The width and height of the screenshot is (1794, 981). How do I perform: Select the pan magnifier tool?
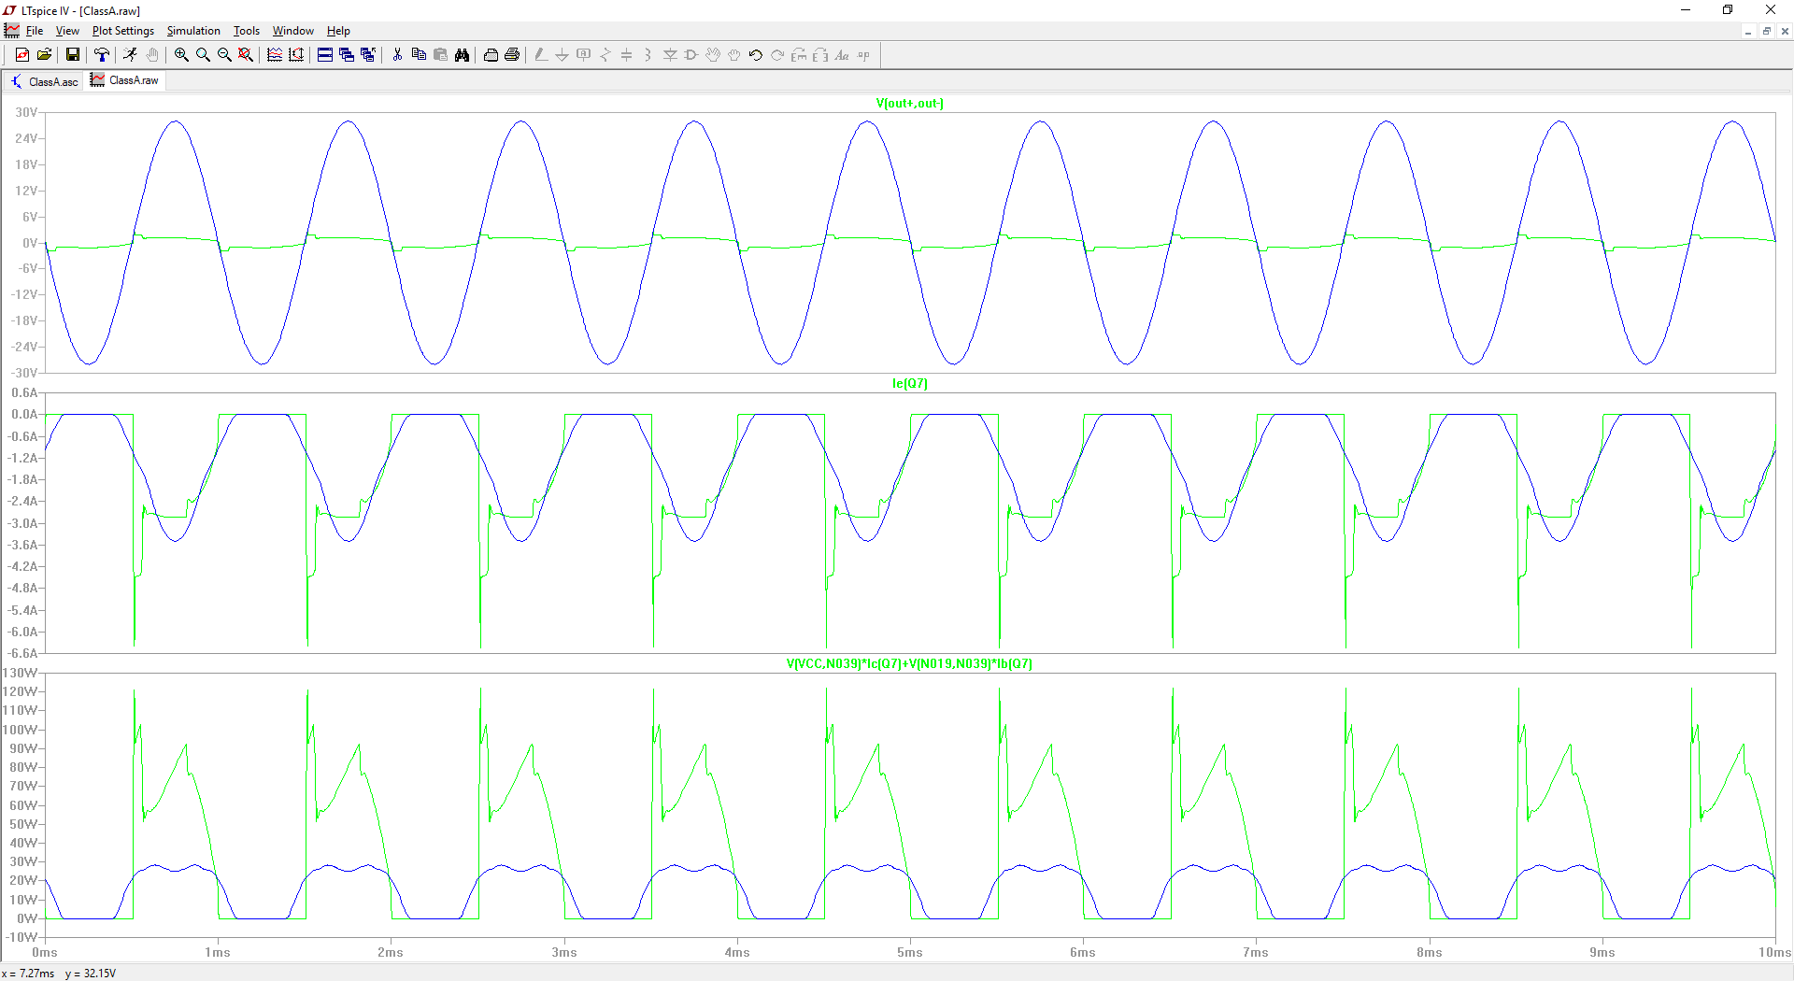tap(203, 55)
